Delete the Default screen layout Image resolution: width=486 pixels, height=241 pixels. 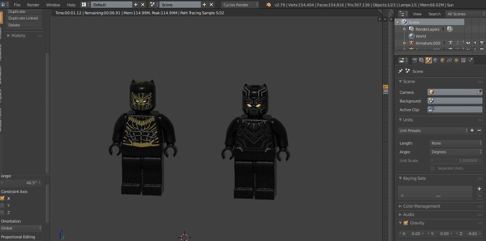[x=142, y=5]
